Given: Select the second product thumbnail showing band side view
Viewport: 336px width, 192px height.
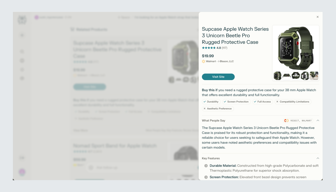Looking at the screenshot, I should [286, 76].
